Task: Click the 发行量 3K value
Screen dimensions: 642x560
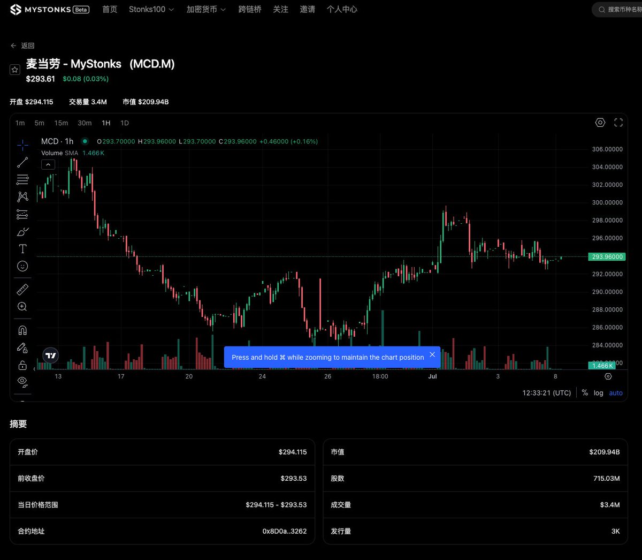Action: pyautogui.click(x=616, y=532)
